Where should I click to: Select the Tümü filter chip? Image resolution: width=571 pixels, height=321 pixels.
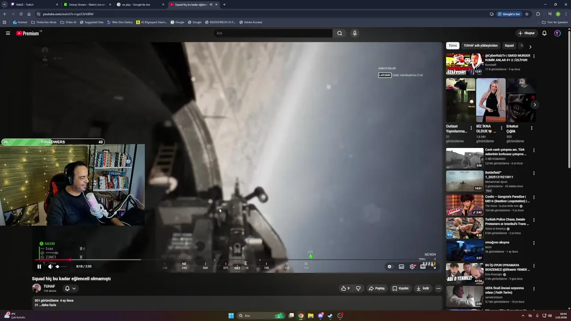tap(453, 45)
